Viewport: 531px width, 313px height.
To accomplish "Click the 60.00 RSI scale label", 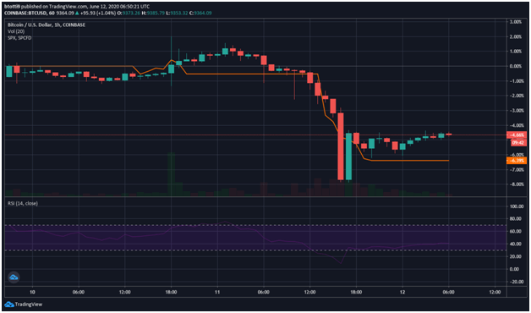I will click(516, 231).
